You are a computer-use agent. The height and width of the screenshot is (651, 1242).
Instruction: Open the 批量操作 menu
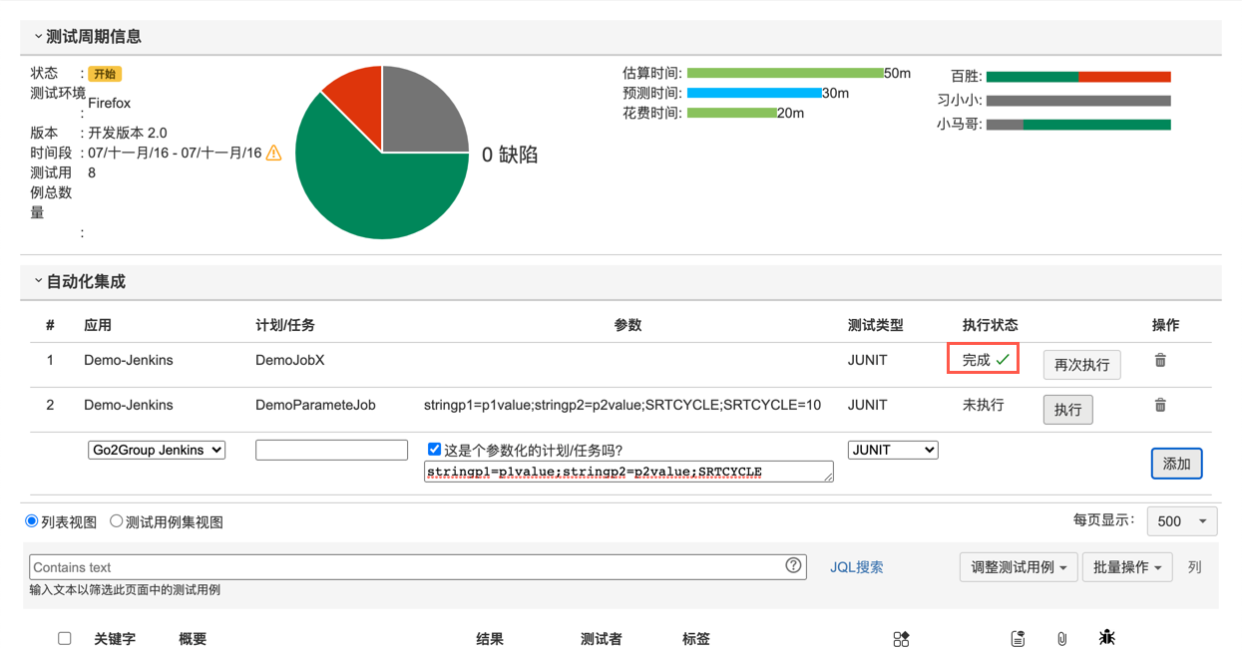click(x=1127, y=567)
